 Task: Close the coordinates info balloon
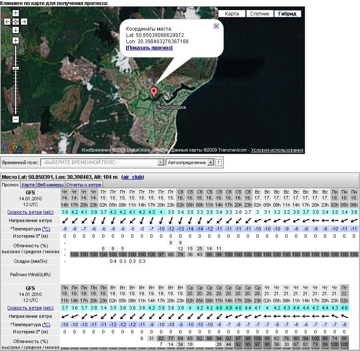point(216,26)
